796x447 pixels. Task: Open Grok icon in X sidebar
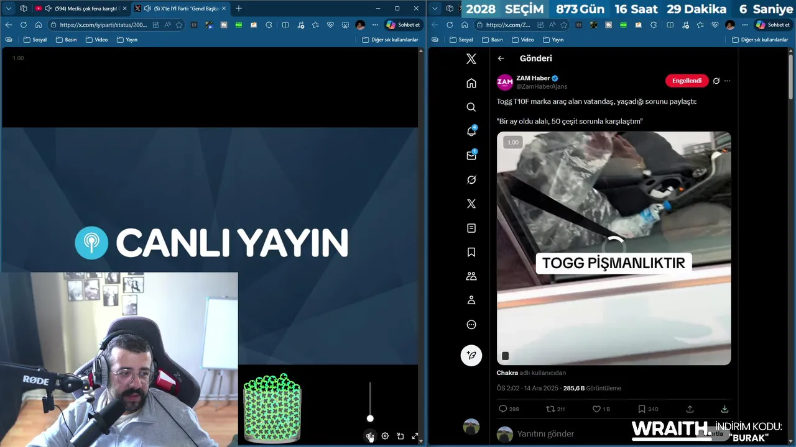[x=471, y=179]
